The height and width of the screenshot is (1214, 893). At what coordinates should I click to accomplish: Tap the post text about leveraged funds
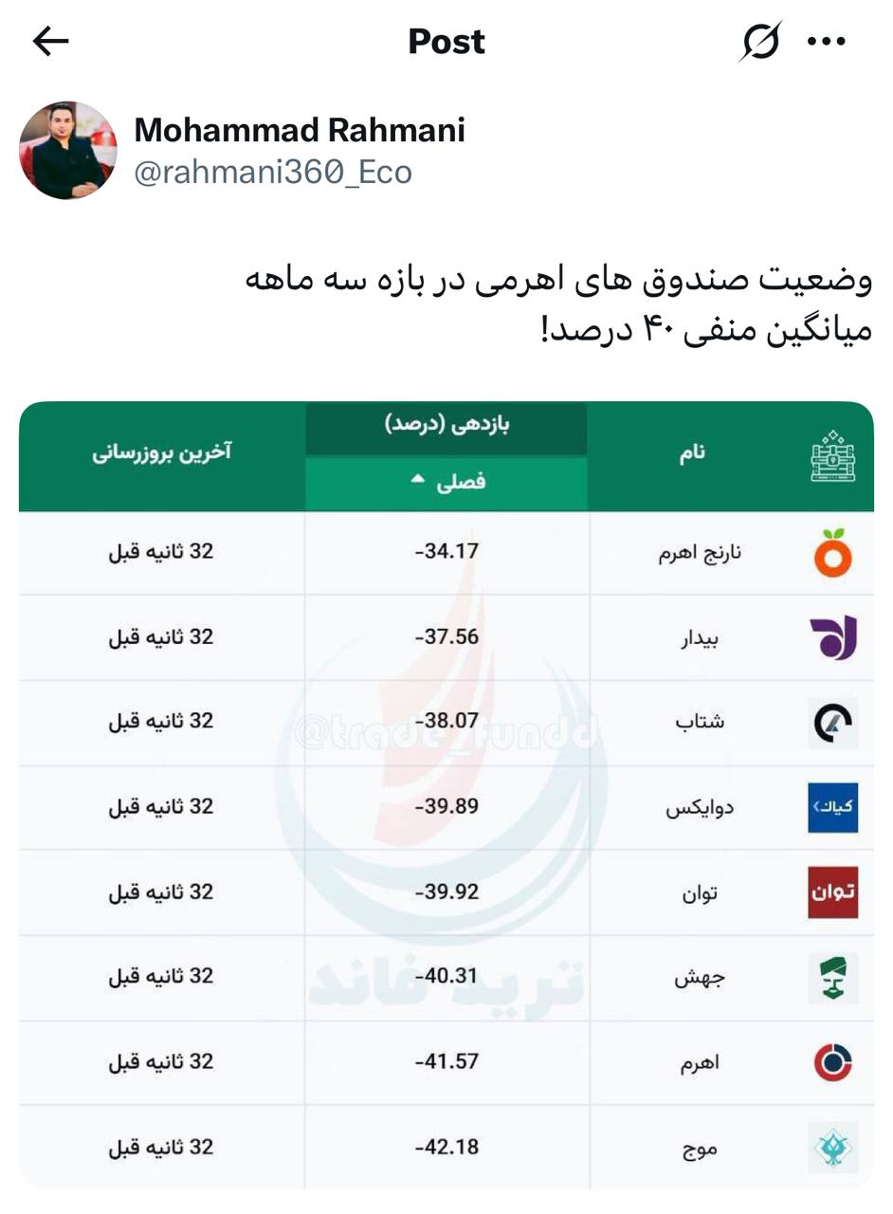coord(557,305)
